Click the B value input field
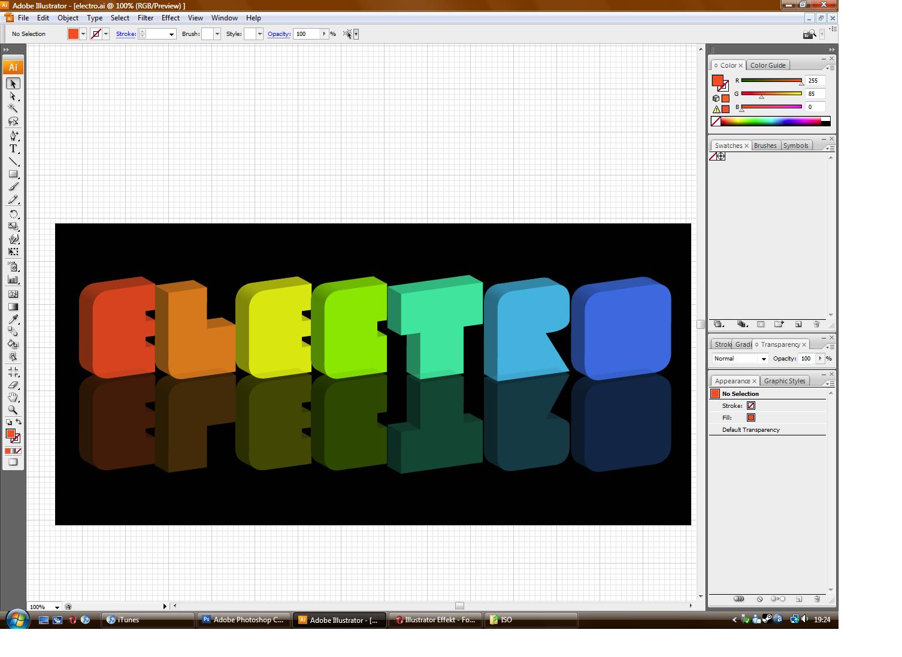 816,107
